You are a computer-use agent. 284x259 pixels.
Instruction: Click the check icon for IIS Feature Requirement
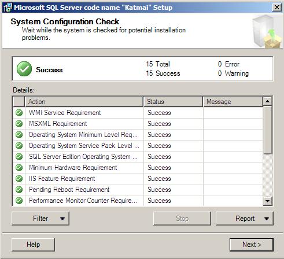(19, 179)
